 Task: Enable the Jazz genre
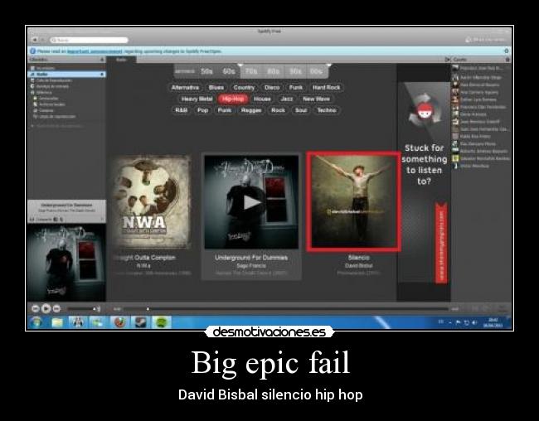tap(287, 99)
